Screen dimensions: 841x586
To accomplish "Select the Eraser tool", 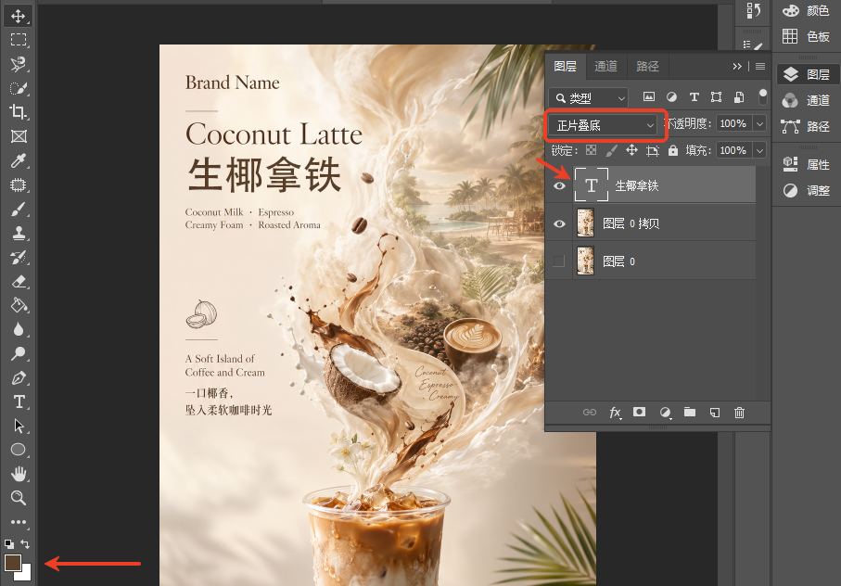I will point(19,282).
